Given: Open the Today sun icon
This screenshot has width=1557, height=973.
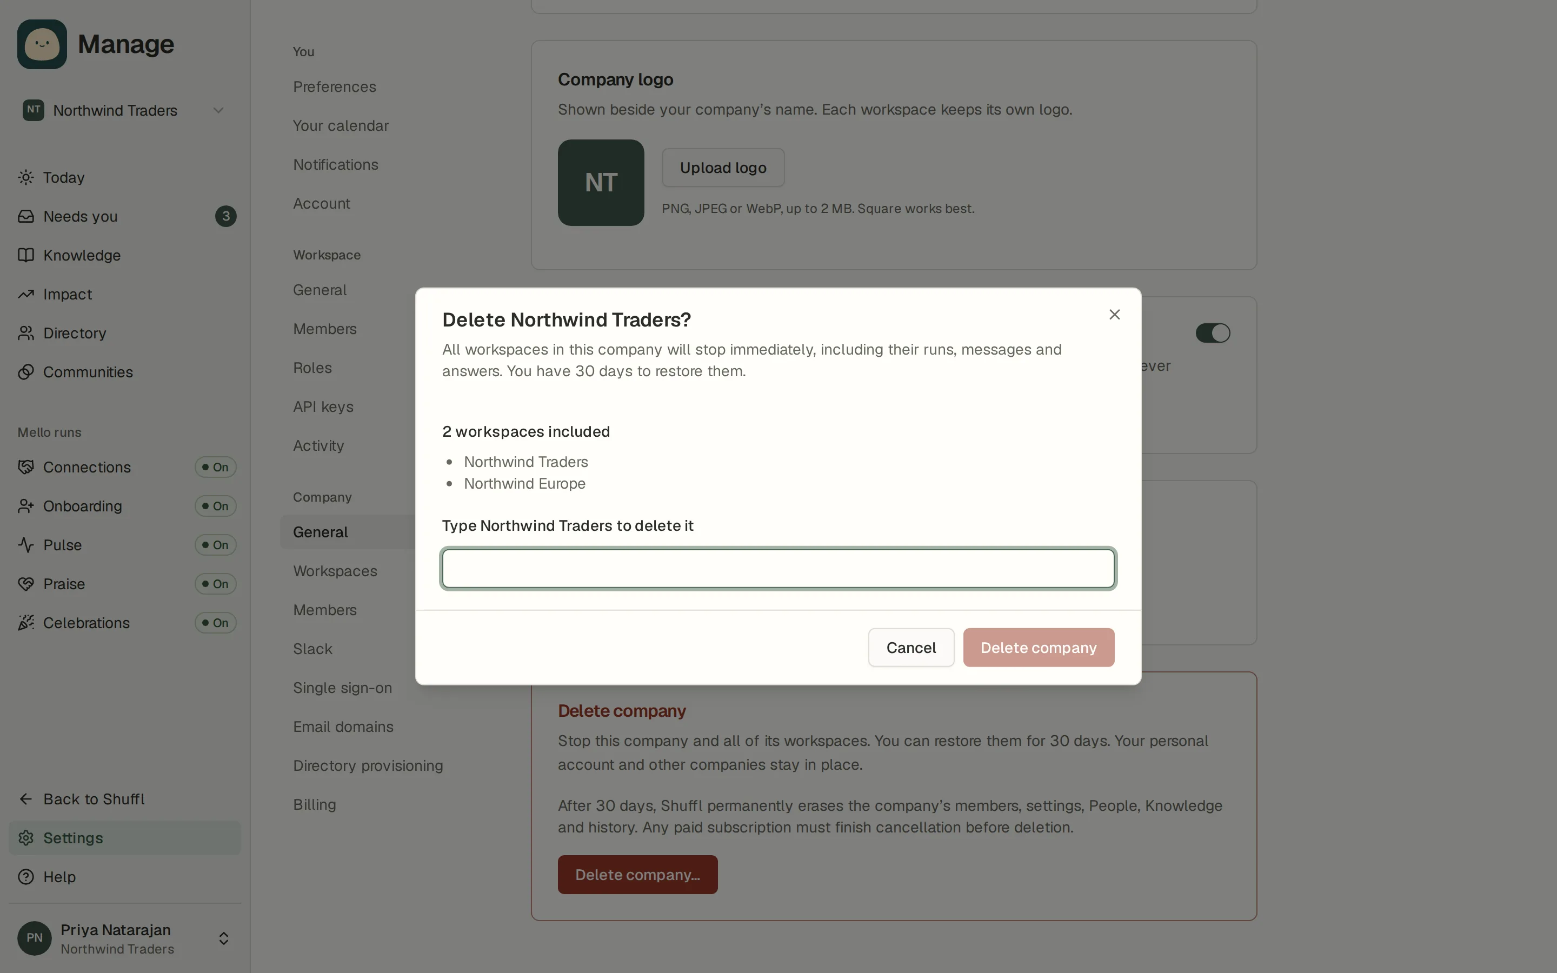Looking at the screenshot, I should pos(26,177).
